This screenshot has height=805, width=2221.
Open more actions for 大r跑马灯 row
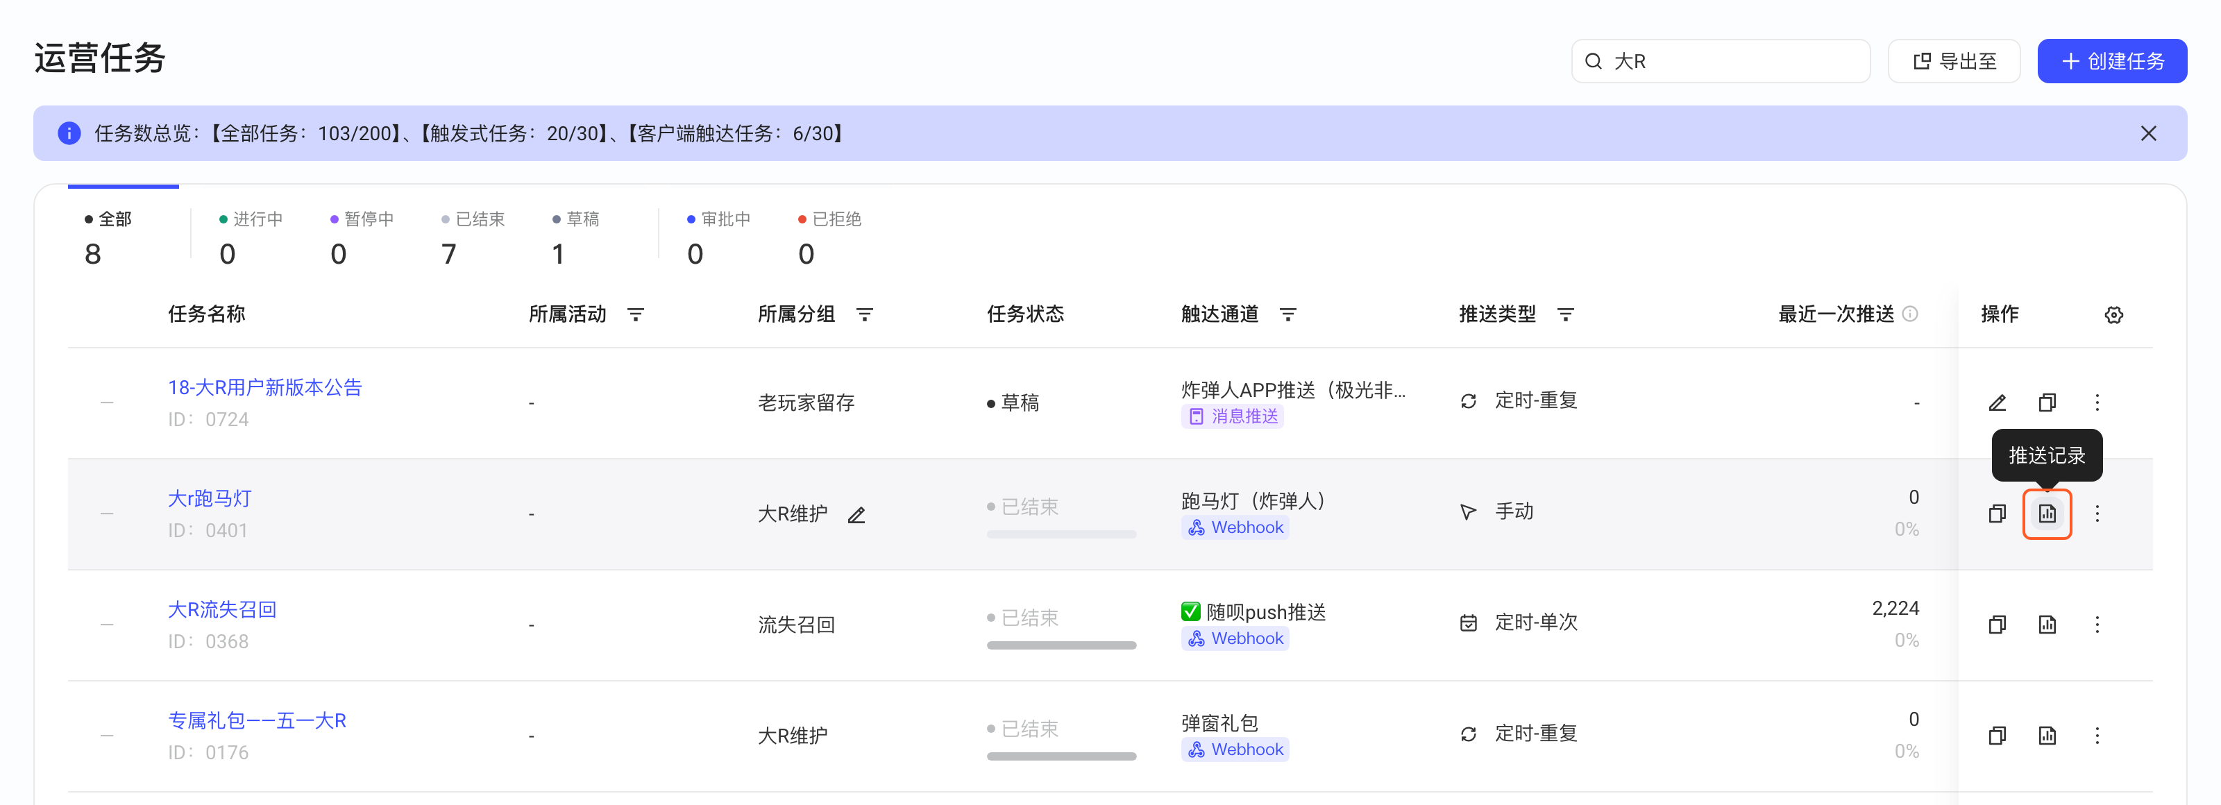click(x=2097, y=514)
